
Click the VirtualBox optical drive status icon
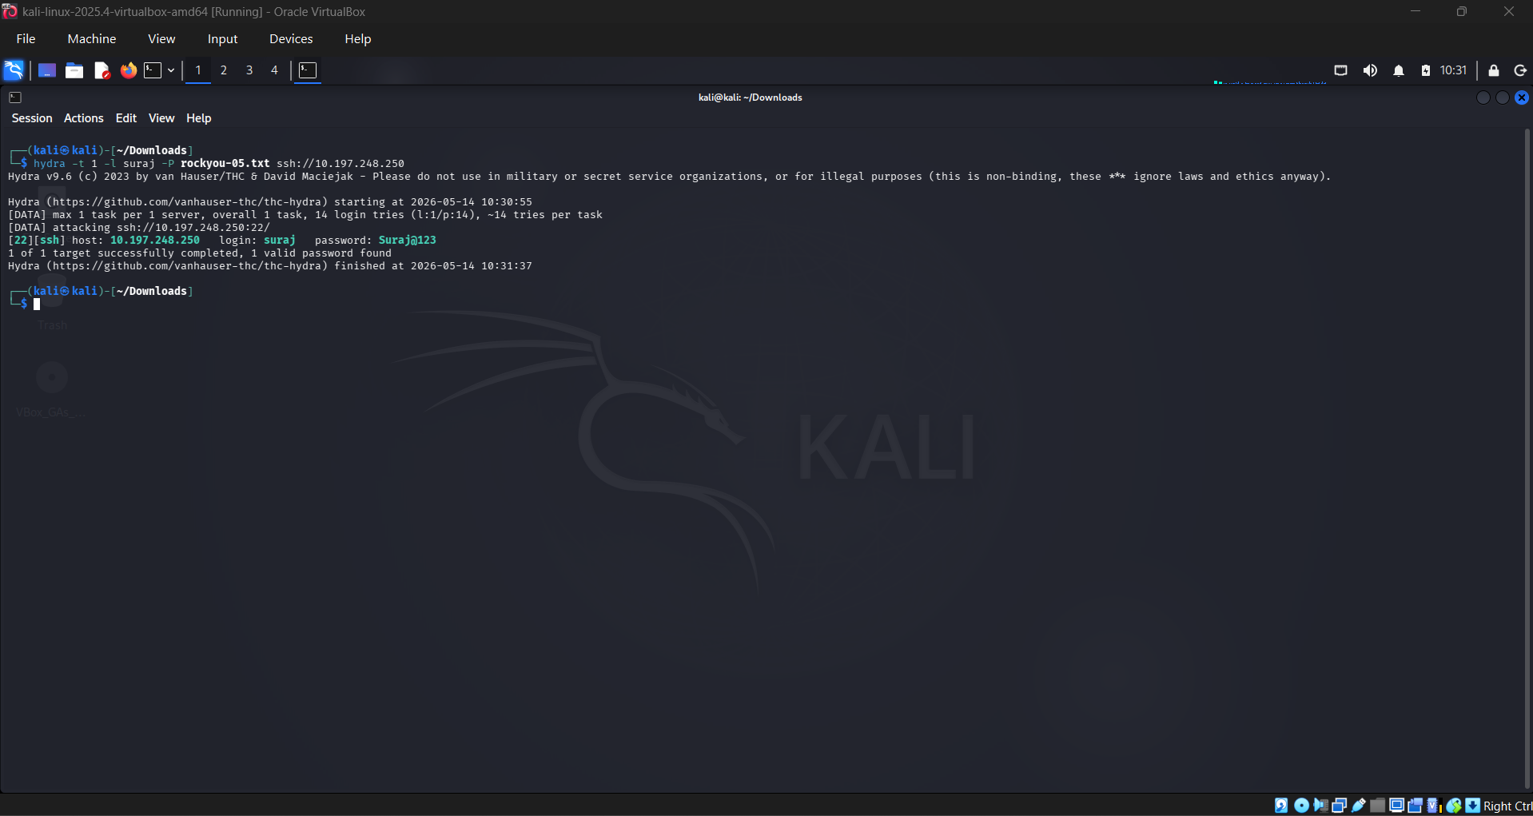coord(1301,806)
